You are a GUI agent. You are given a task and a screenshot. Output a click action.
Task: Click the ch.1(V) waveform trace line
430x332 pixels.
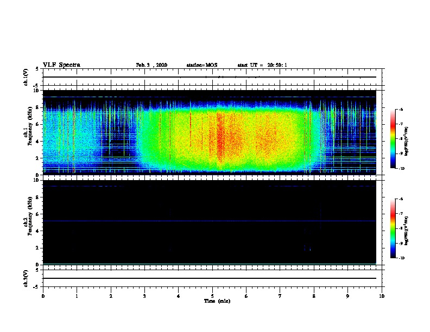pyautogui.click(x=210, y=77)
